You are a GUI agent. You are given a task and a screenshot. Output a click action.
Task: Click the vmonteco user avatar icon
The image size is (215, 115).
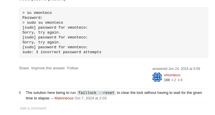(x=157, y=77)
